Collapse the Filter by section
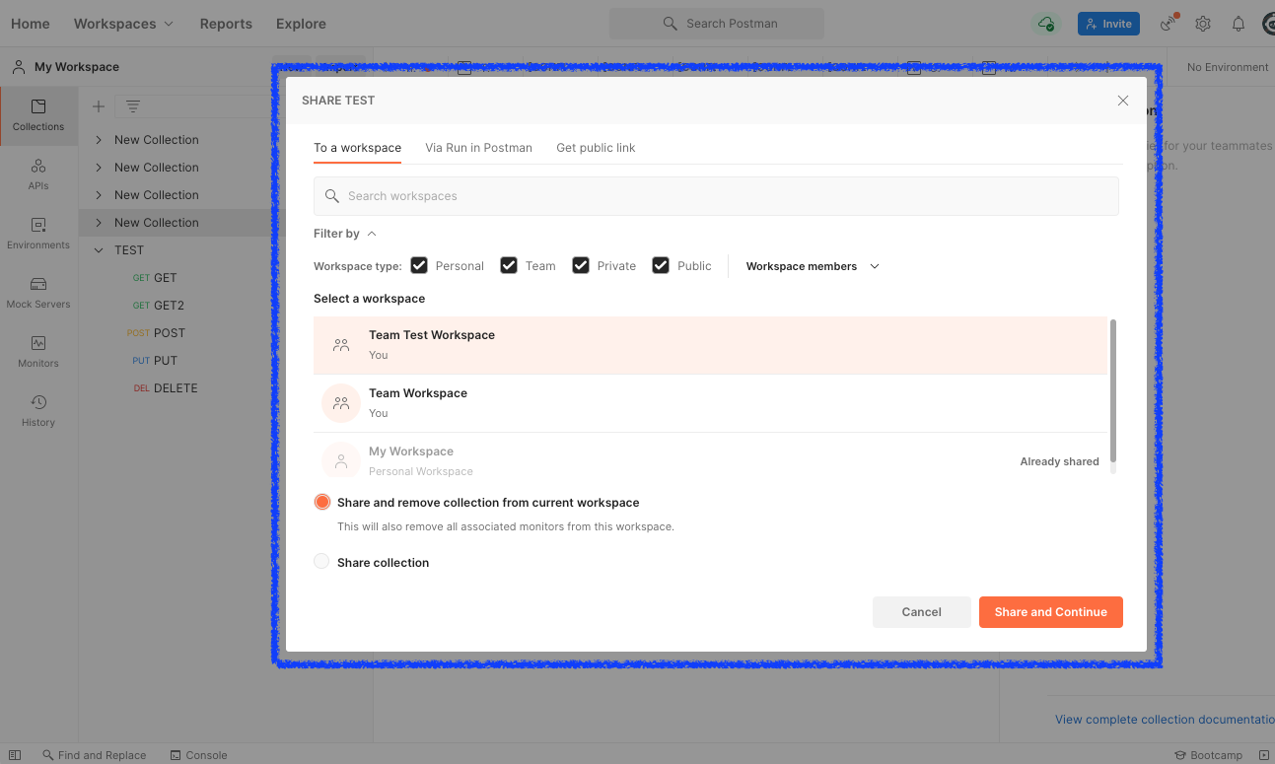The width and height of the screenshot is (1275, 764). click(345, 234)
